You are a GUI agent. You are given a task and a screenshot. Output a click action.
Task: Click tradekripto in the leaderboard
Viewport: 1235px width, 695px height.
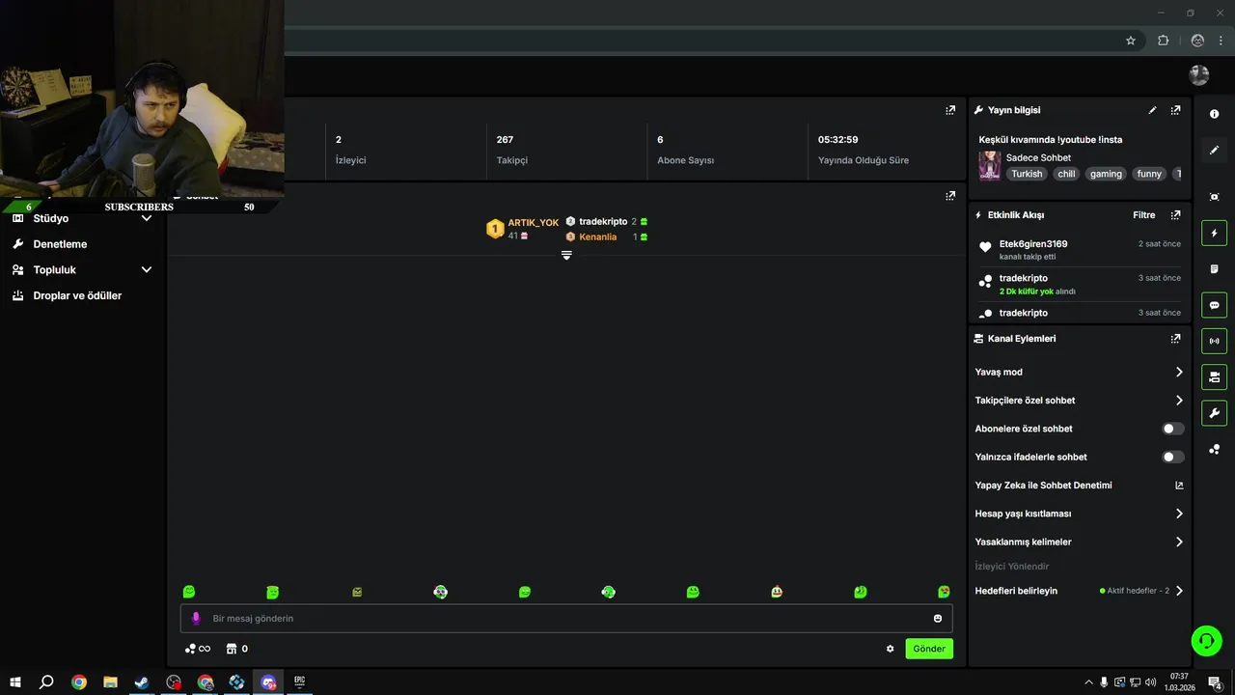pos(603,222)
